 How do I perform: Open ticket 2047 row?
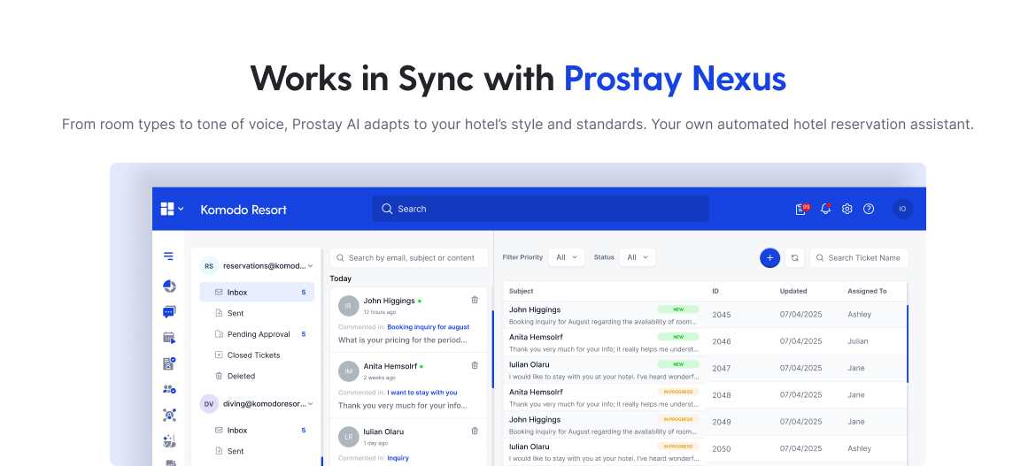pos(705,369)
